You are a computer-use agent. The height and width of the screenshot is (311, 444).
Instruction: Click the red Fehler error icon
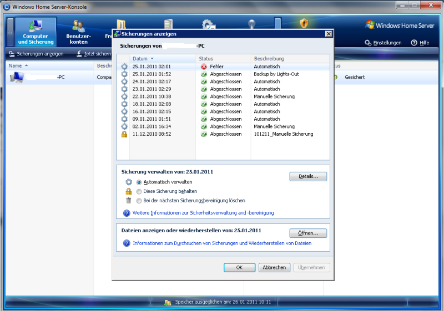point(204,67)
